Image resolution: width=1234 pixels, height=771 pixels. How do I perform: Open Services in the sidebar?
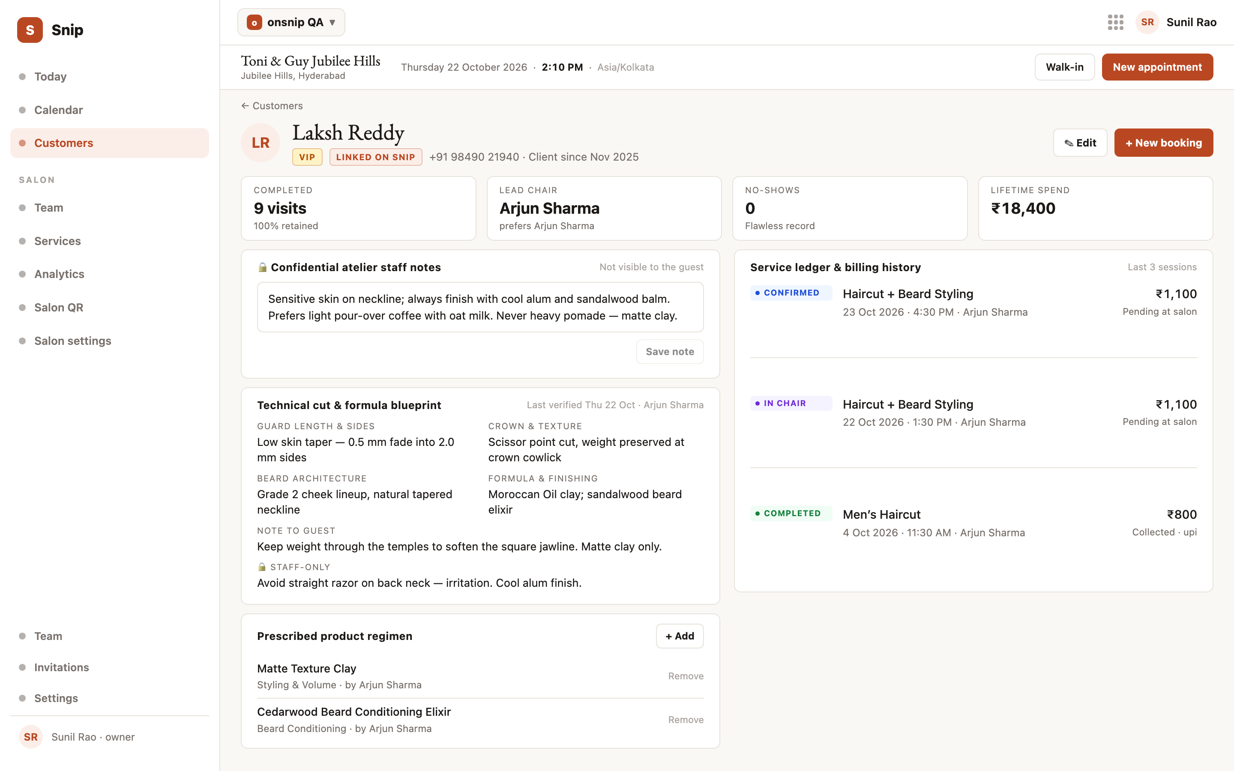click(110, 241)
